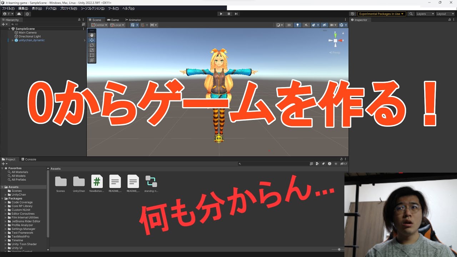Click the Unity Cloud icon
Screen dimensions: 457x257
19,14
